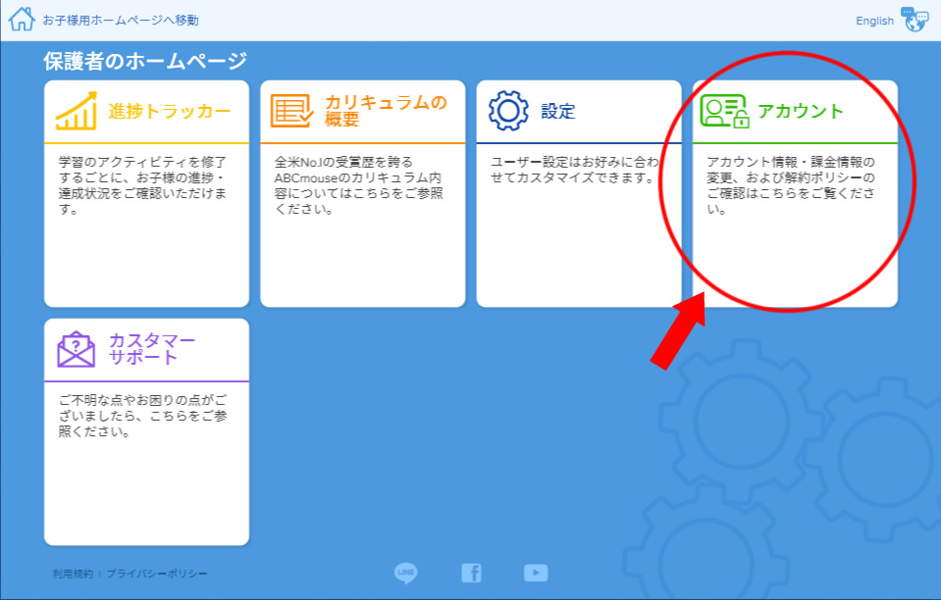This screenshot has height=600, width=941.
Task: Click description text アカウント情報・課金情報の
Action: coord(791,162)
